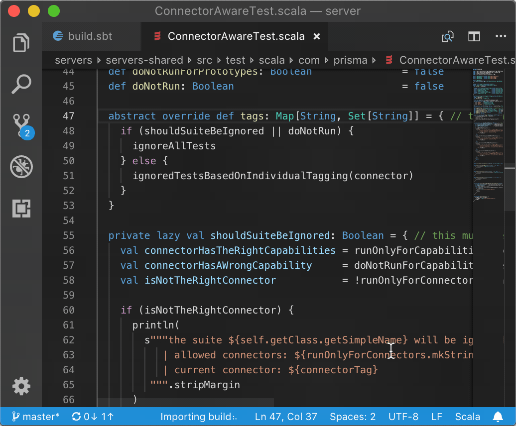Click servers breadcrumb segment

click(73, 60)
